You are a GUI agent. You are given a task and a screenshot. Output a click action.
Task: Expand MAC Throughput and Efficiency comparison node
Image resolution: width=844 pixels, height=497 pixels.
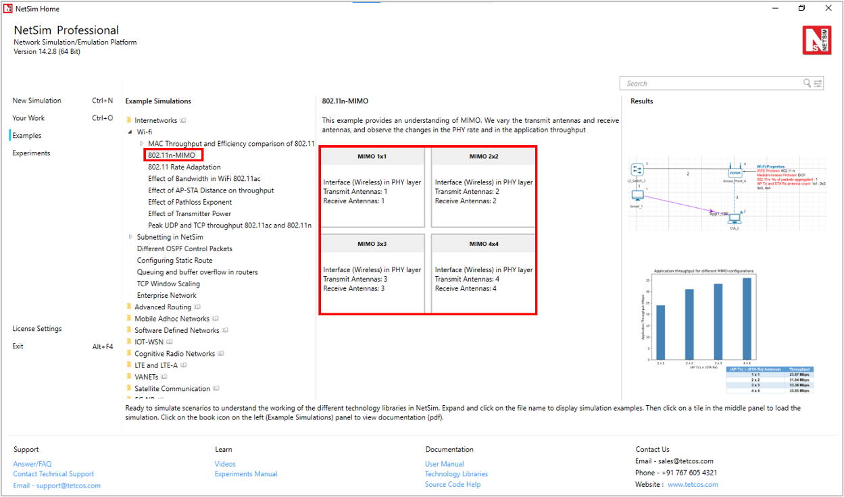click(141, 144)
